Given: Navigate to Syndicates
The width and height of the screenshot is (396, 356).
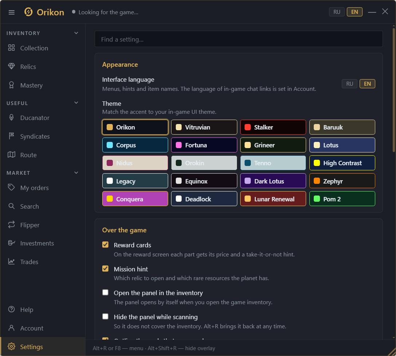Looking at the screenshot, I should [x=43, y=136].
